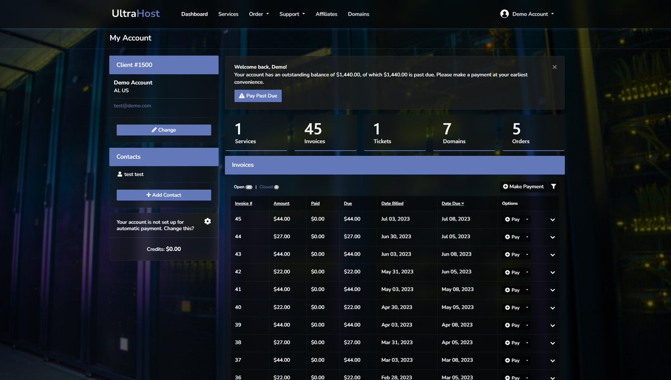
Task: Open the test@demo.com email link
Action: tap(131, 104)
